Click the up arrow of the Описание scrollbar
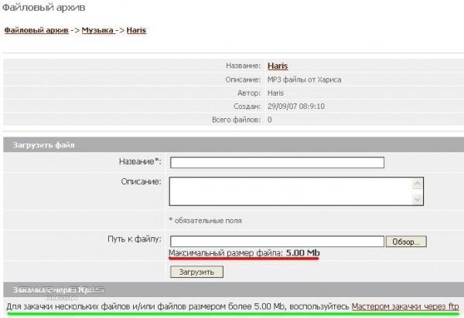Viewport: 464px width, 318px height. point(418,183)
